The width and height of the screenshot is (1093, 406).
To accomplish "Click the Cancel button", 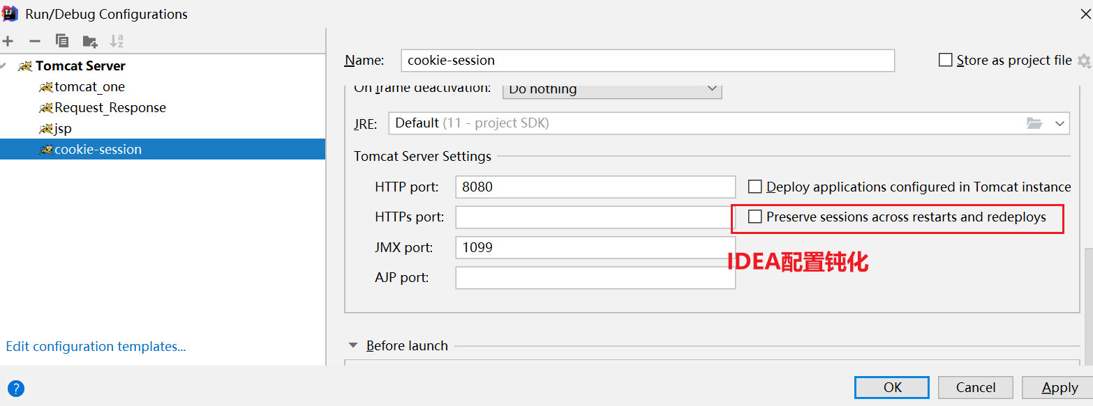I will click(976, 388).
